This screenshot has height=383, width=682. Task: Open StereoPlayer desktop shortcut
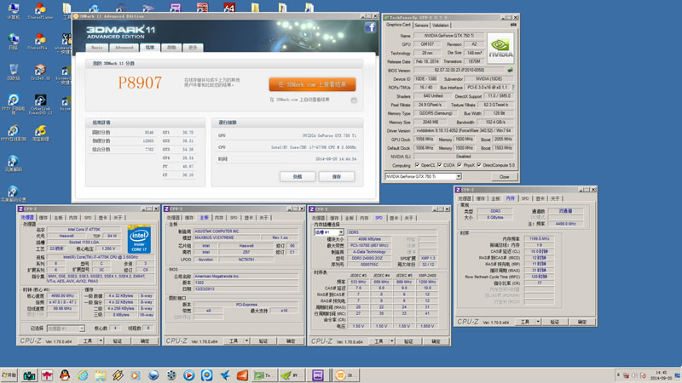(40, 8)
